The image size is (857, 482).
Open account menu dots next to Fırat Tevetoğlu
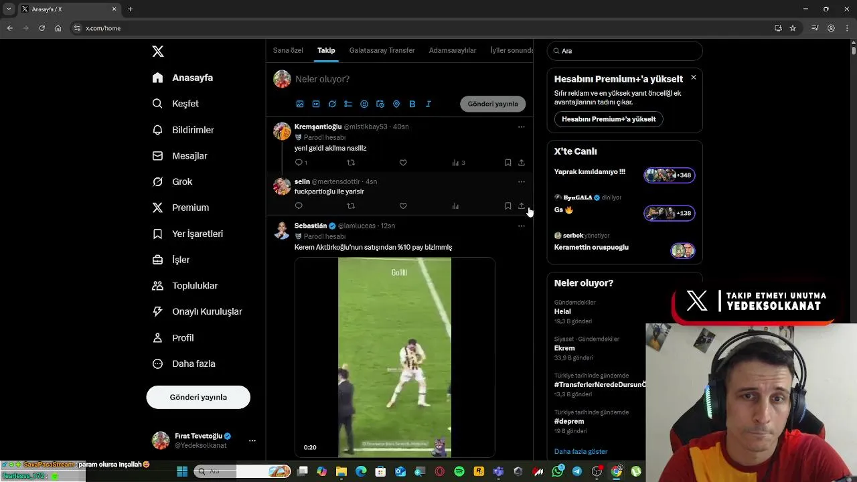(x=252, y=440)
